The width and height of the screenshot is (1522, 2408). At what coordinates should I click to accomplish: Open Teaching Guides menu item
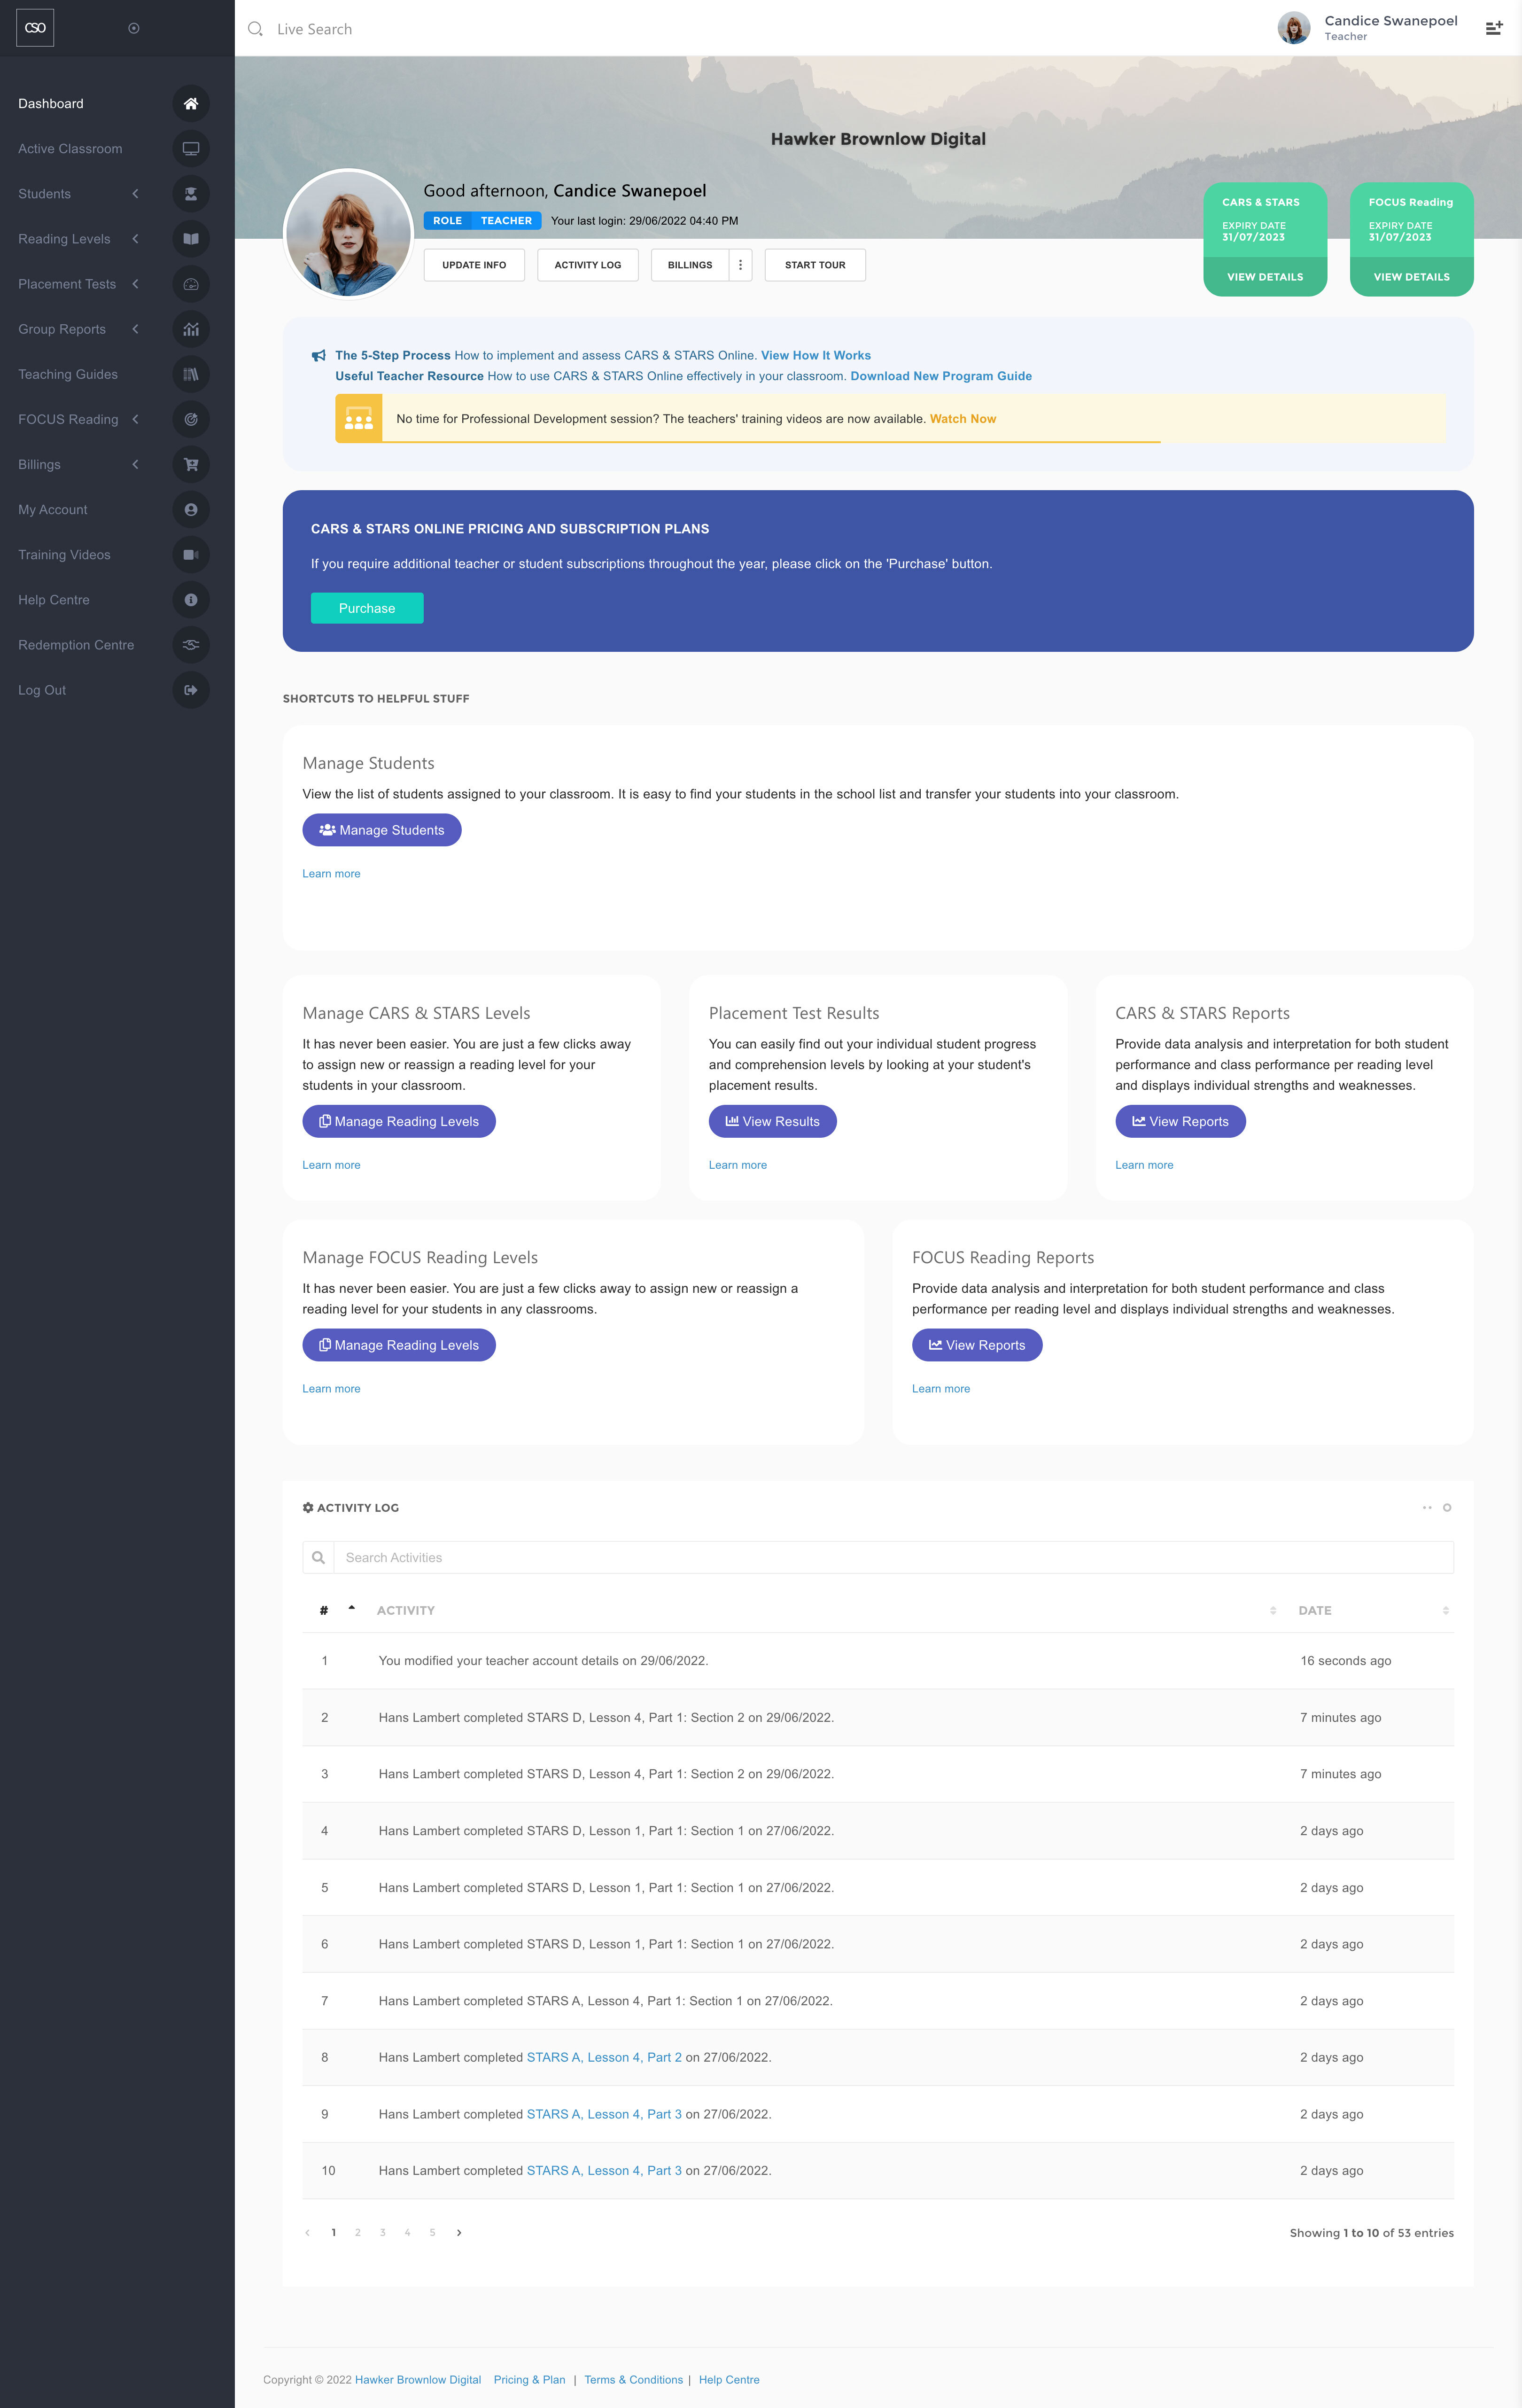click(68, 374)
